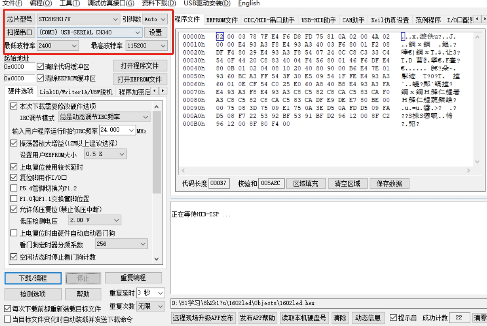Enable P1.0和P1.1交换管脚位置 checkbox

(x=14, y=199)
